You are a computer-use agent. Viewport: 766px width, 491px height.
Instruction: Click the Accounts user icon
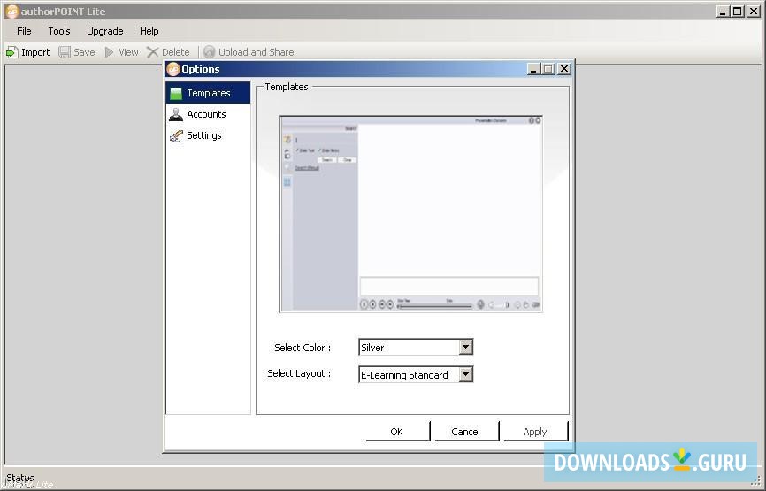pos(176,114)
